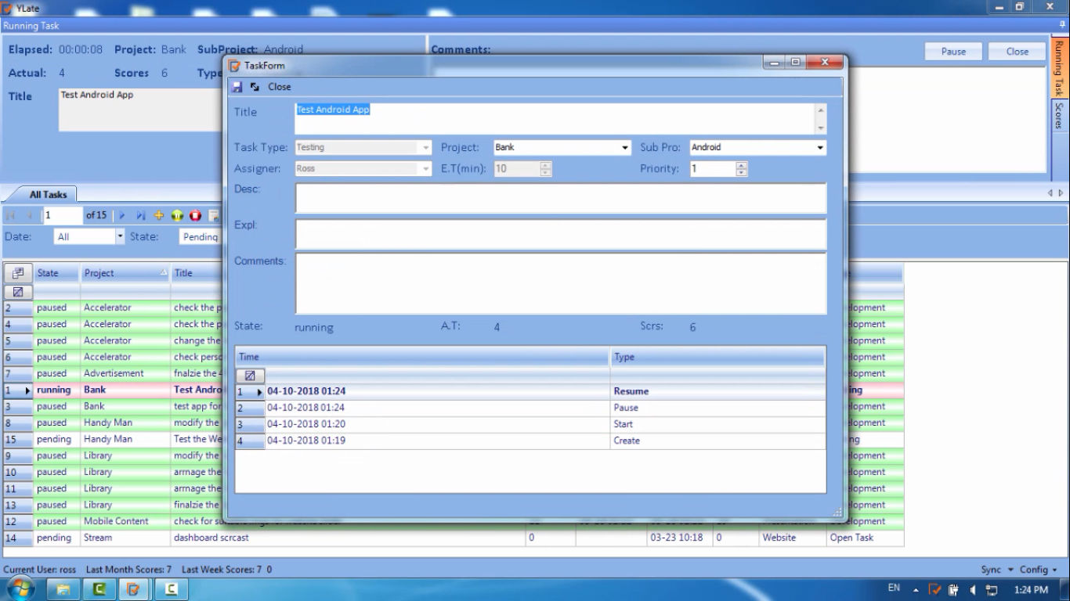The image size is (1070, 601).
Task: Click the power plug icon in the system tray
Action: tap(954, 589)
